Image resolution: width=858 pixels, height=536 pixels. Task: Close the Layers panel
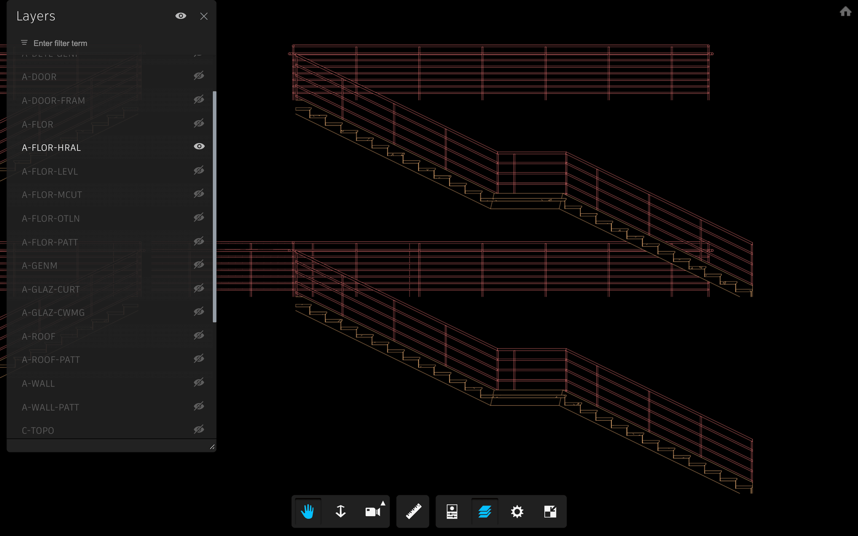coord(204,16)
